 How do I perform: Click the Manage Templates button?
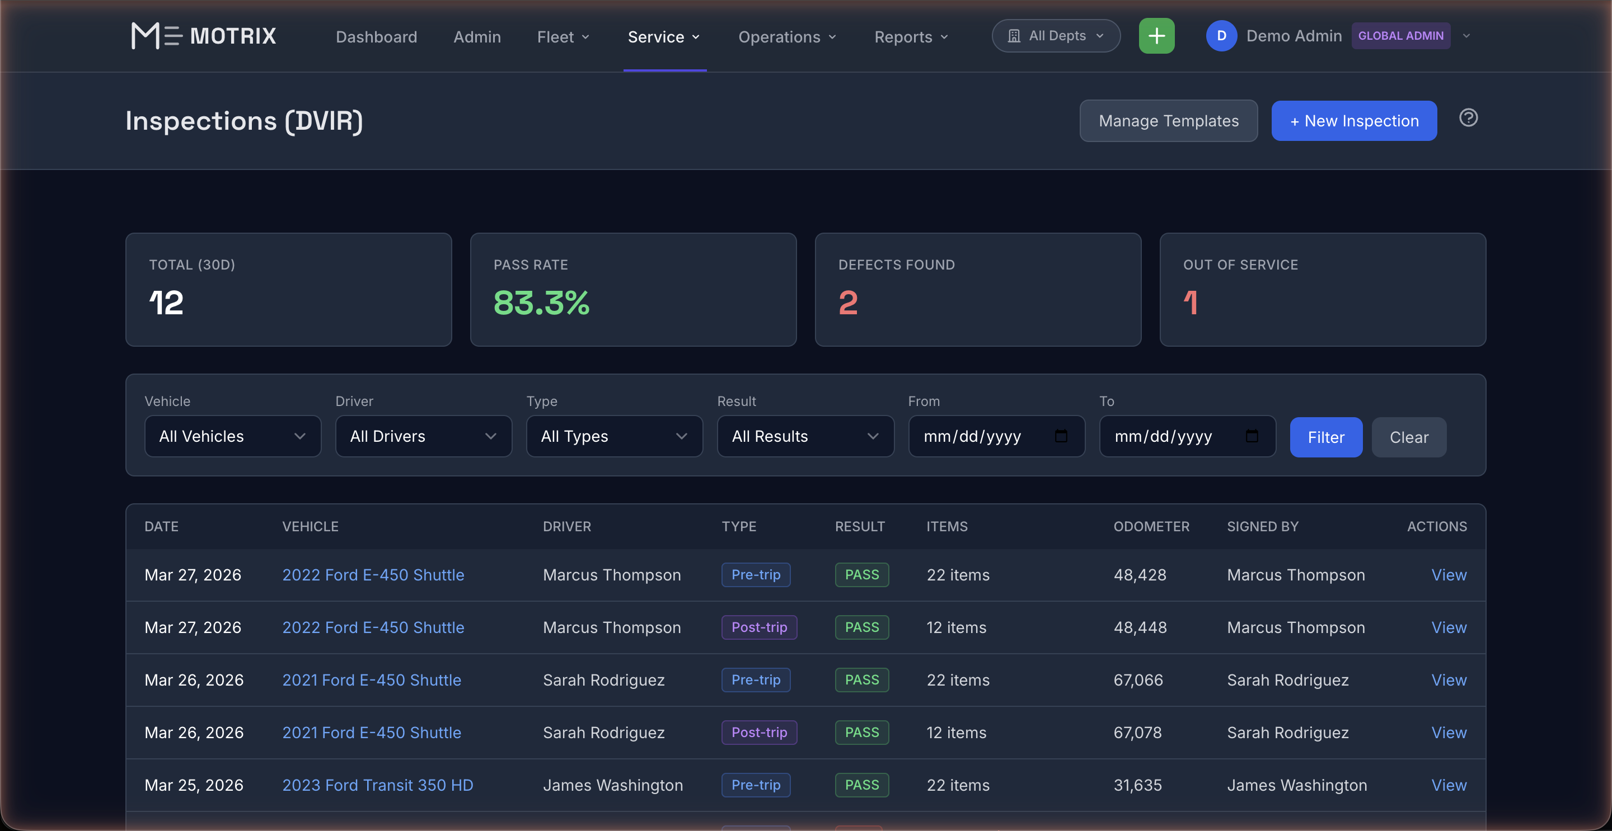click(1168, 121)
